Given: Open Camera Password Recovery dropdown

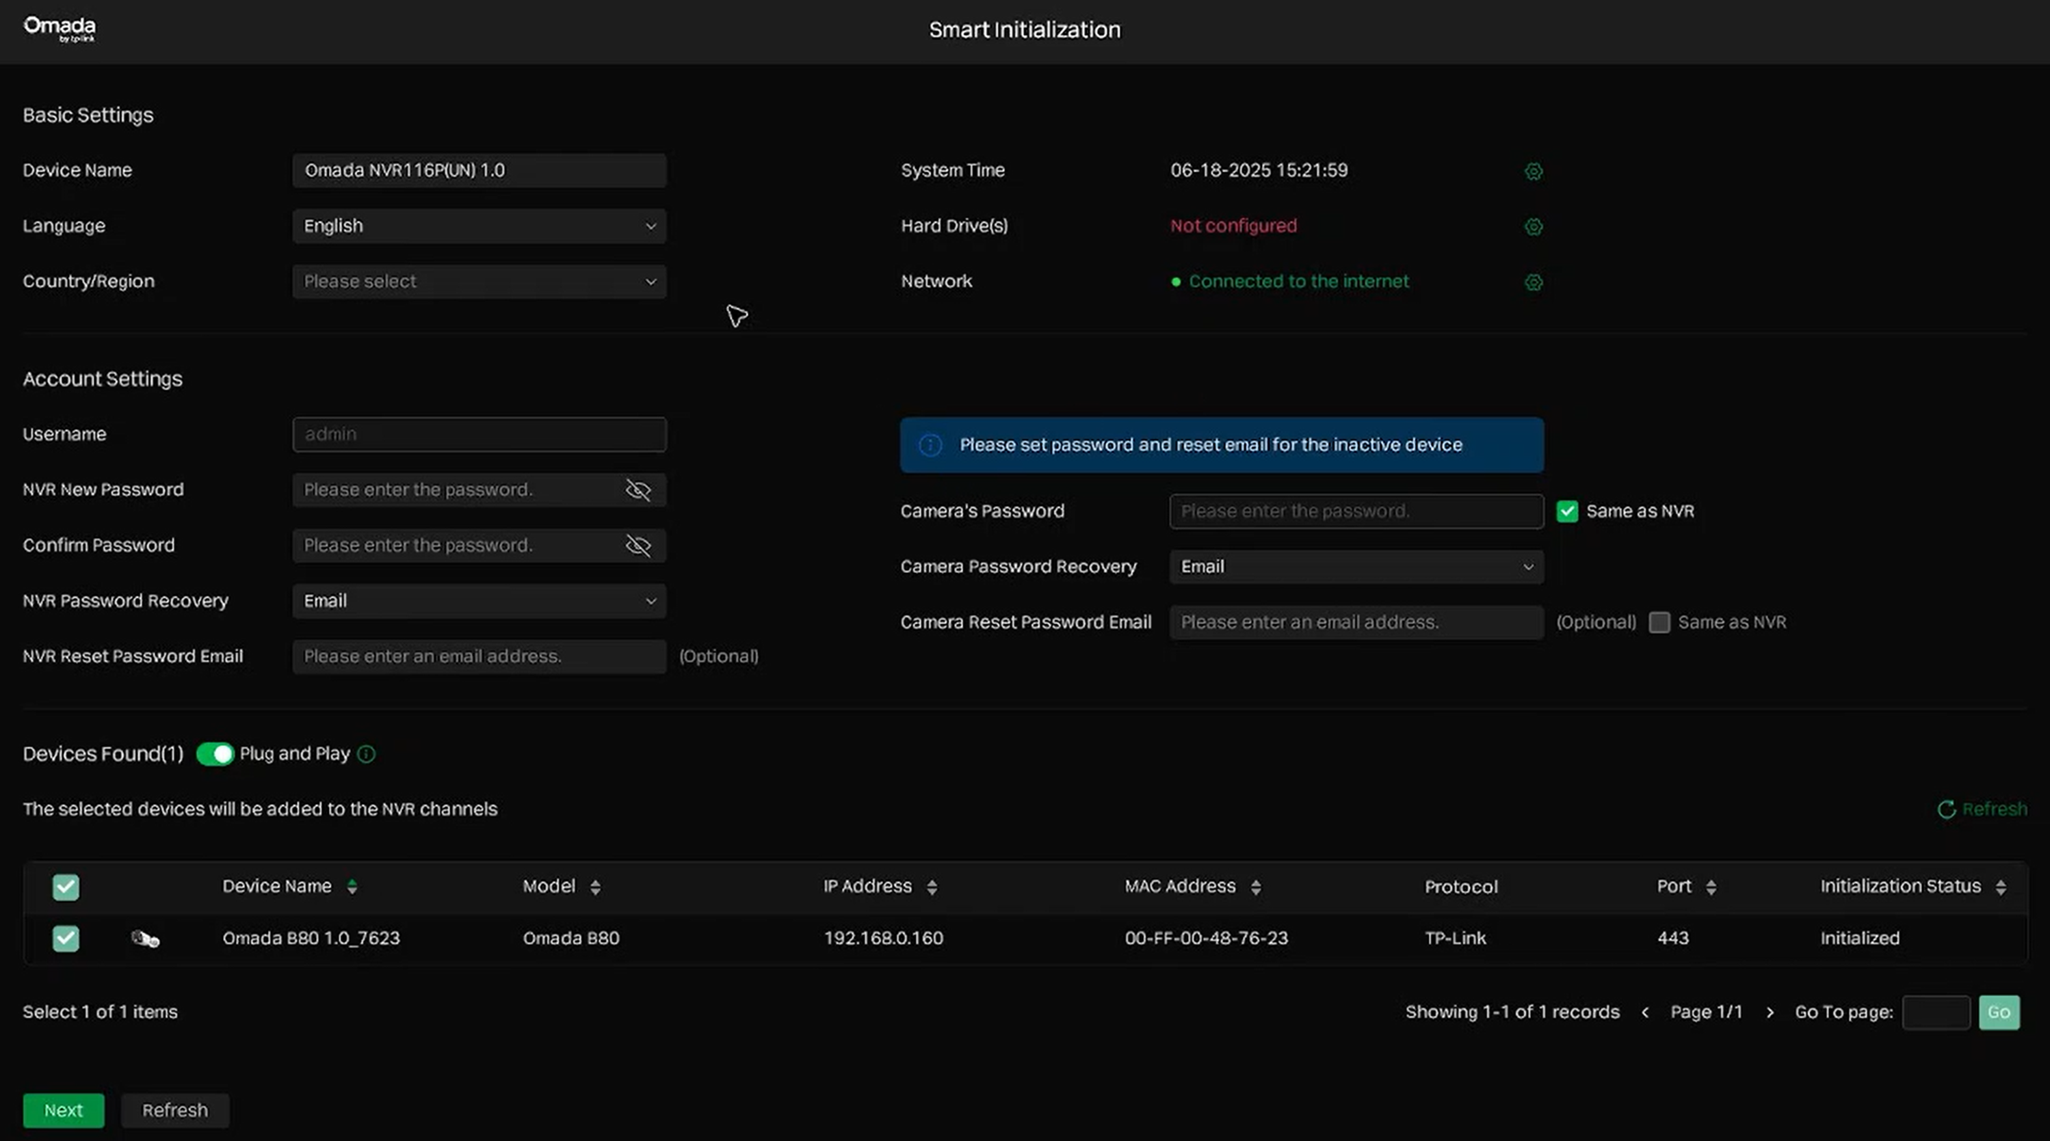Looking at the screenshot, I should [1356, 567].
